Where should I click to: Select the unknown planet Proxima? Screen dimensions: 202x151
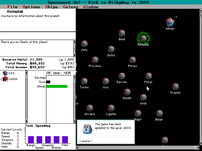click(95, 60)
